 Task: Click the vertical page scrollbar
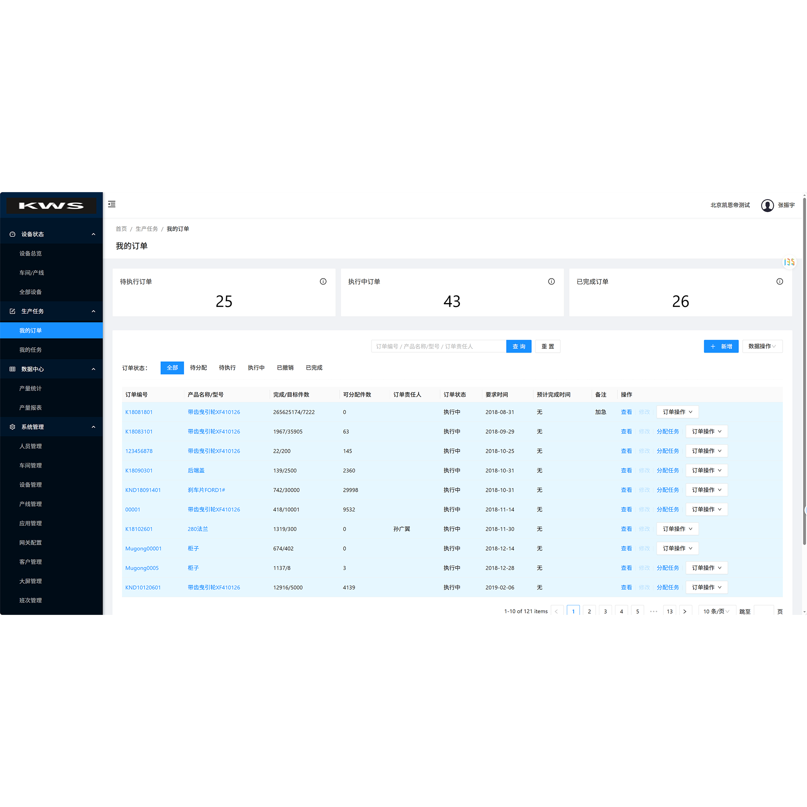tap(804, 371)
